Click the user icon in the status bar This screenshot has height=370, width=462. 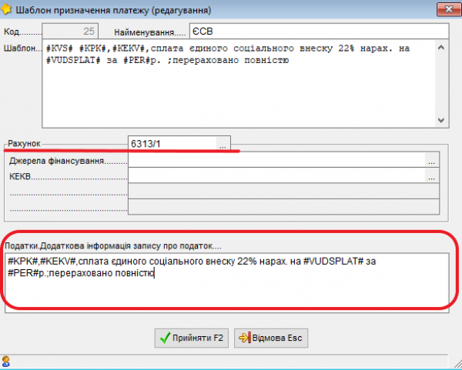(6, 361)
